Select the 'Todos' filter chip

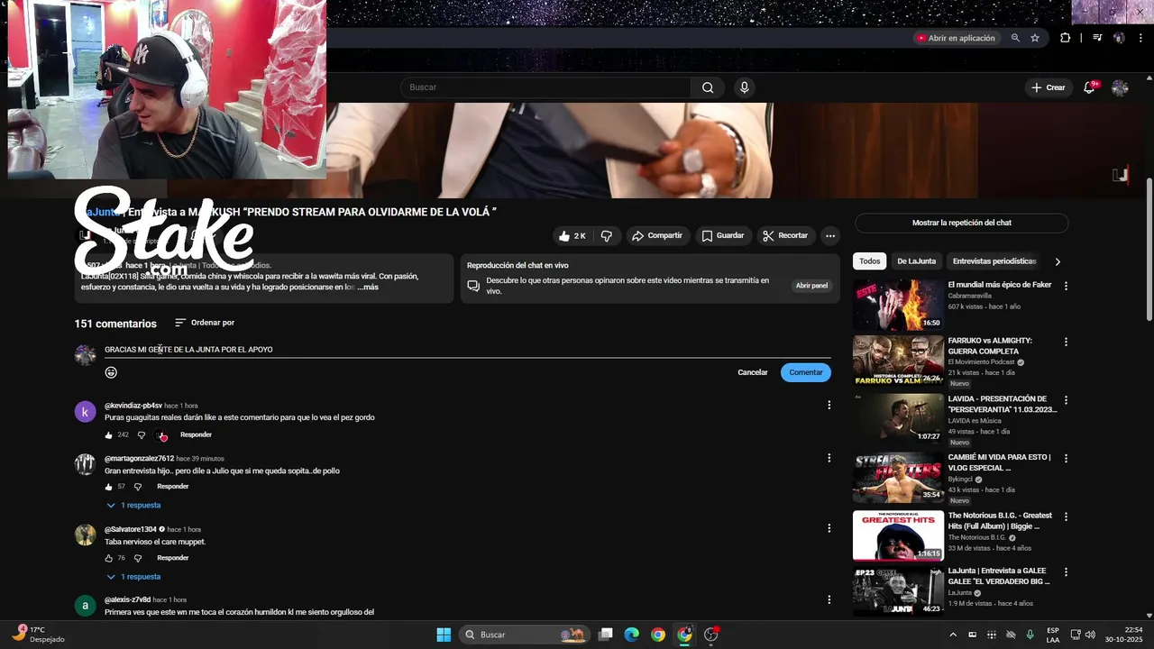(x=870, y=261)
